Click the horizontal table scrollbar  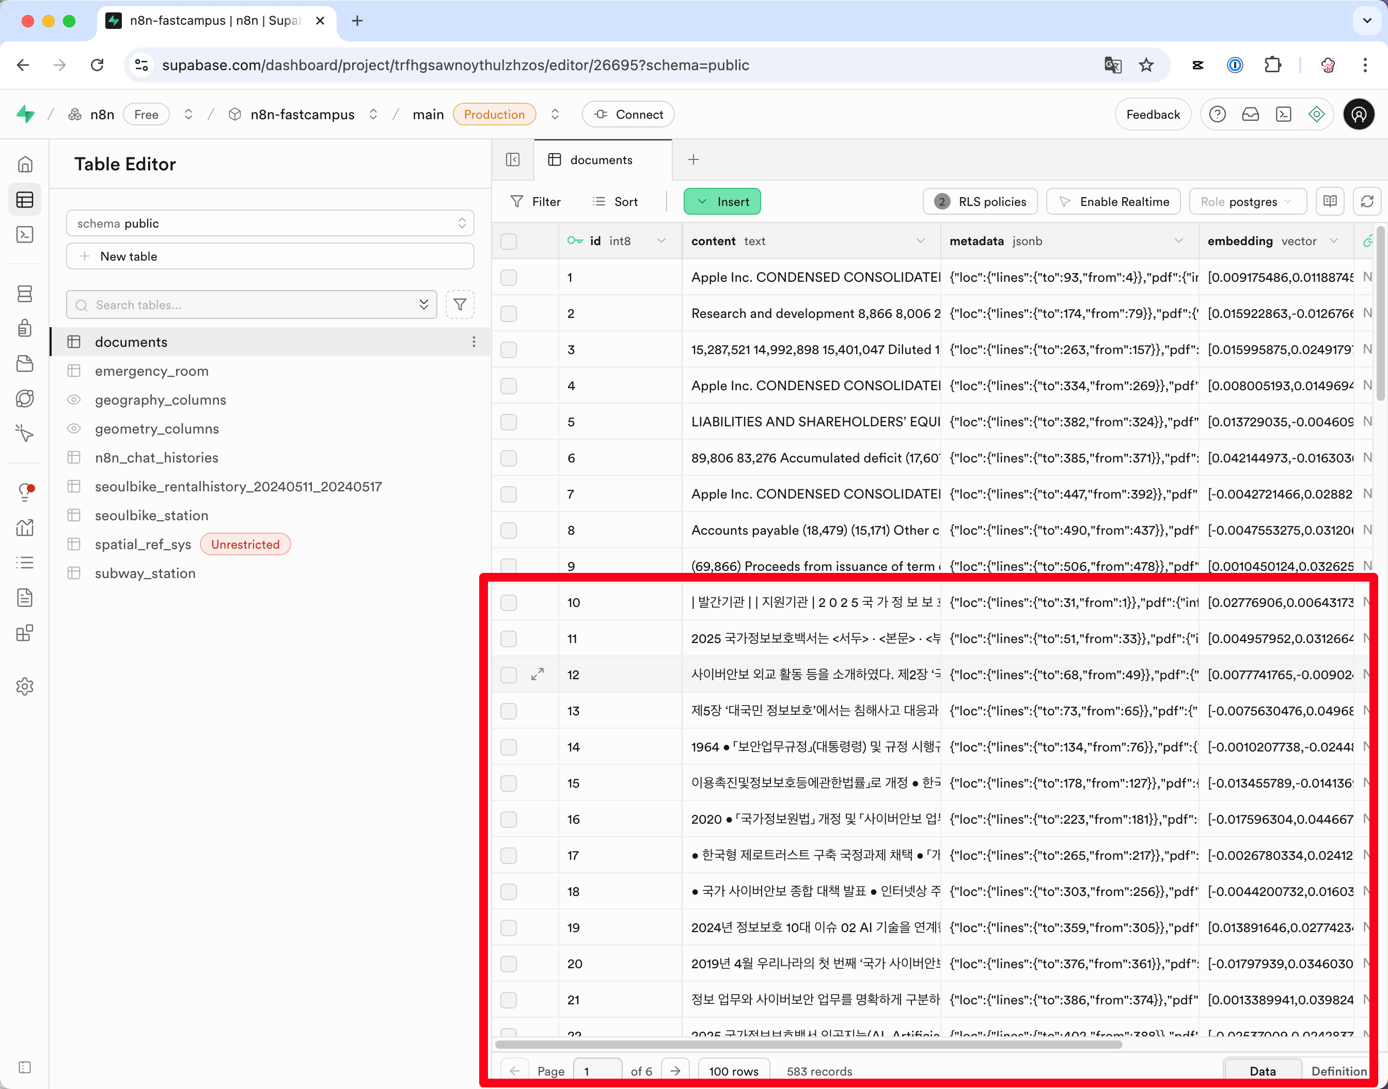808,1045
